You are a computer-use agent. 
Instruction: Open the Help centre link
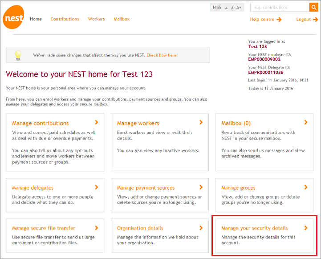point(262,20)
